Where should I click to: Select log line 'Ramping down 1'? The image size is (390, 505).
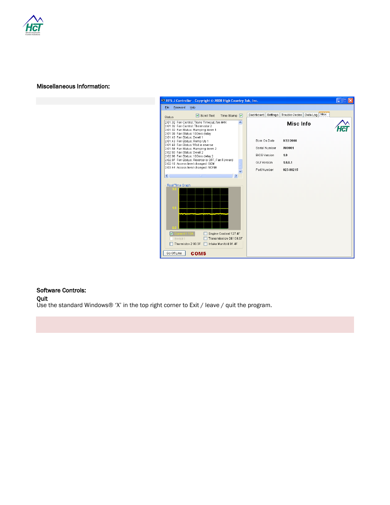pyautogui.click(x=191, y=130)
